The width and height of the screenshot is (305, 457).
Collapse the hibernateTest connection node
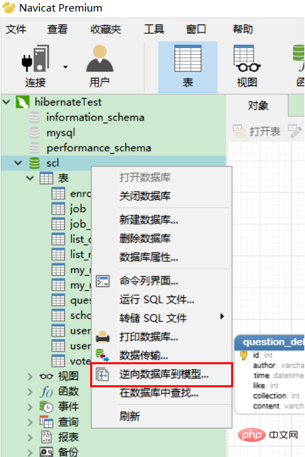click(6, 102)
